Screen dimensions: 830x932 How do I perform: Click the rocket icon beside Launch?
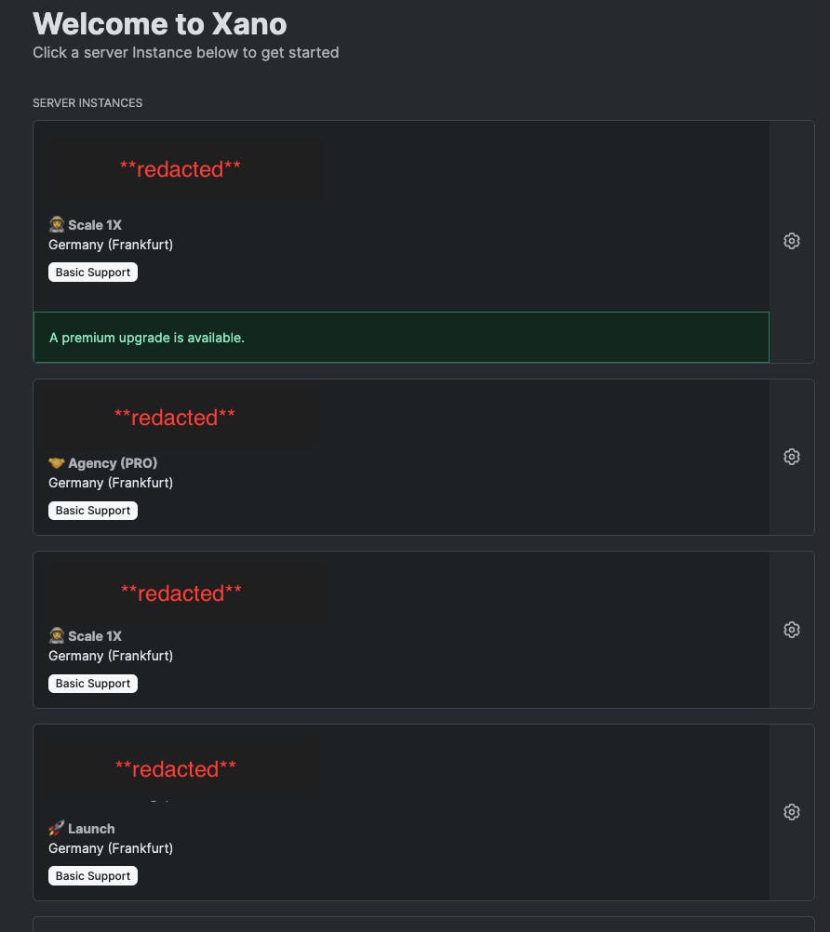click(x=57, y=828)
